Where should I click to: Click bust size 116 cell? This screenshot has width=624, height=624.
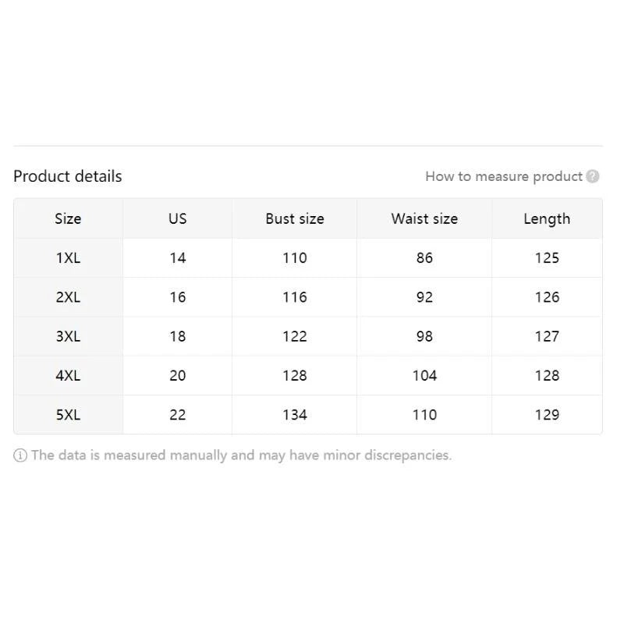click(295, 297)
